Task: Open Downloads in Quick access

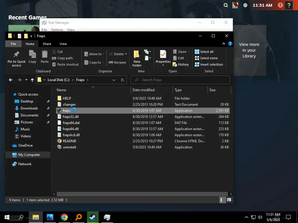Action: pyautogui.click(x=29, y=108)
